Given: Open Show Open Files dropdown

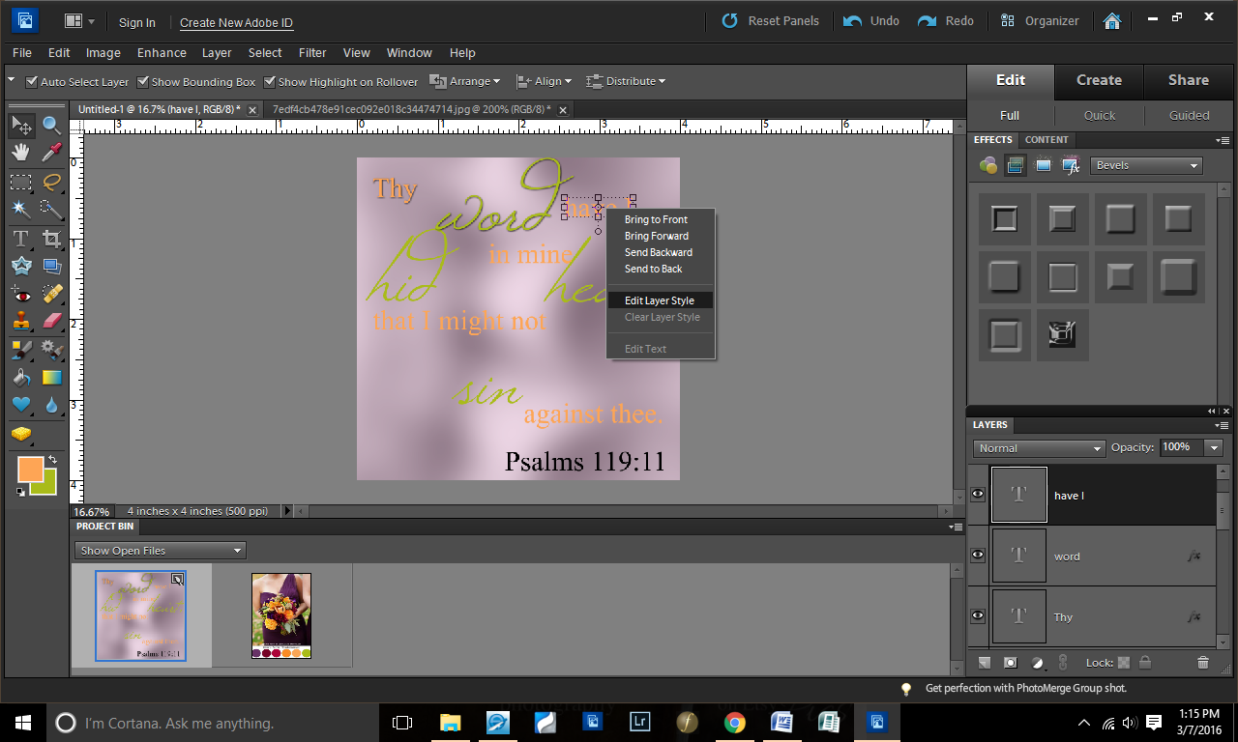Looking at the screenshot, I should pyautogui.click(x=161, y=551).
